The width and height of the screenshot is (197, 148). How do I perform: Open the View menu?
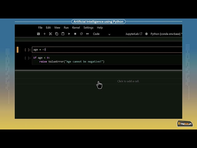[x=57, y=27]
